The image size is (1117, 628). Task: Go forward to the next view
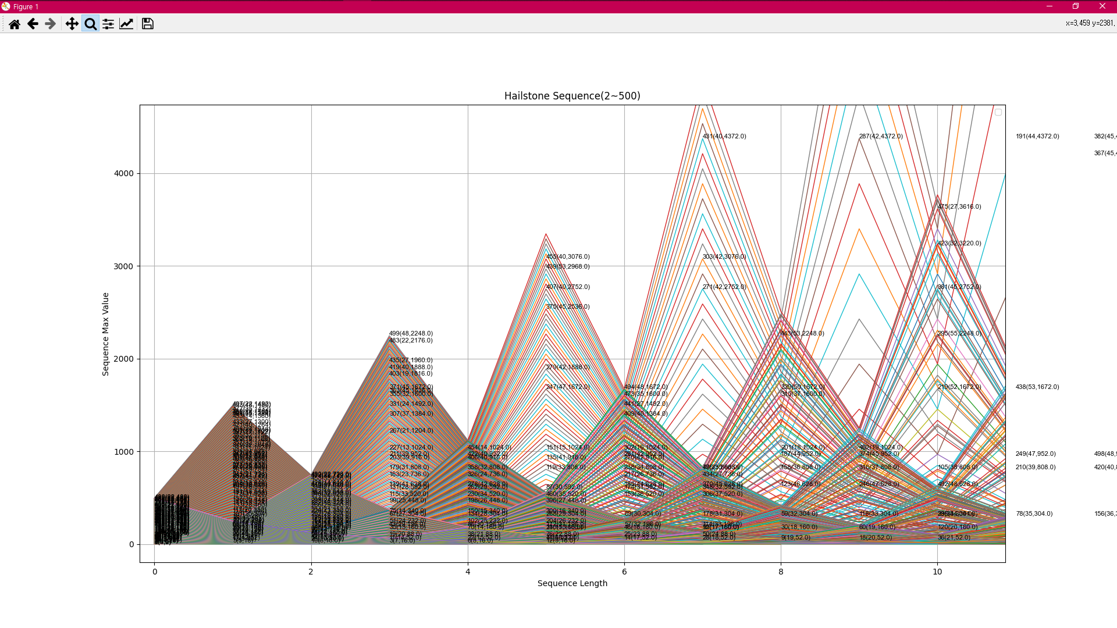click(51, 24)
